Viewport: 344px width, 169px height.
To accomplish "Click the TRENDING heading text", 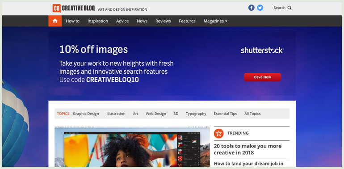I will tap(238, 133).
